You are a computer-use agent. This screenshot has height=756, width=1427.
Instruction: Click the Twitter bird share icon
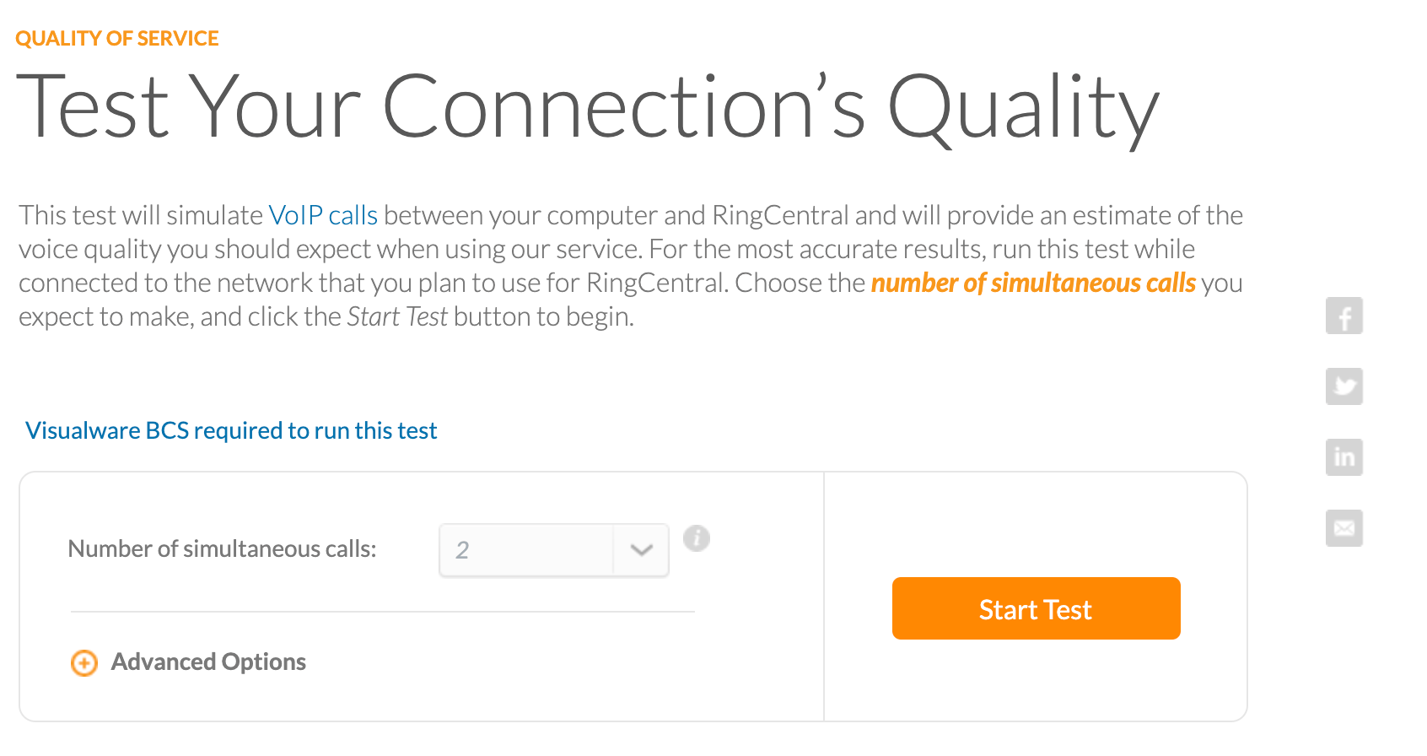1344,386
